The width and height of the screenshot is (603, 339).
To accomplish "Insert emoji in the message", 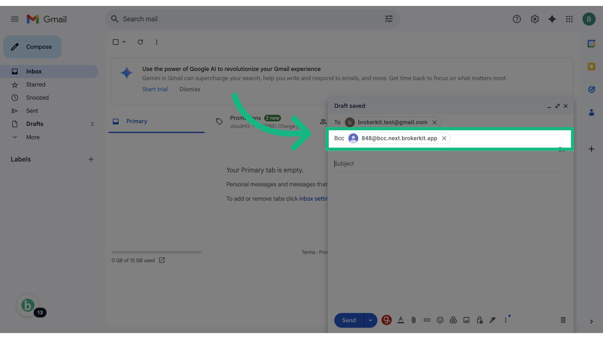I will [440, 320].
